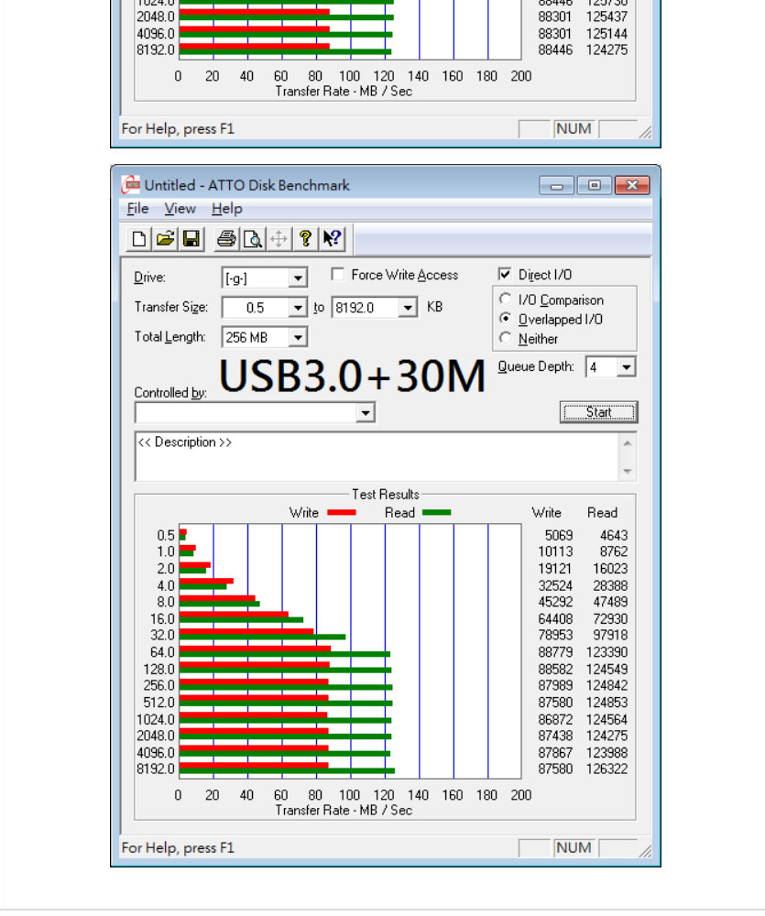
Task: Open the Controlled by dropdown
Action: coord(367,412)
